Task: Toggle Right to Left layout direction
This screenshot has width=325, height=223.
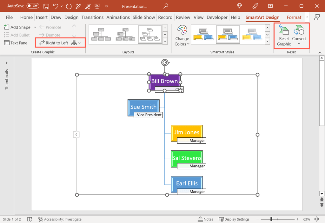Action: tap(54, 43)
